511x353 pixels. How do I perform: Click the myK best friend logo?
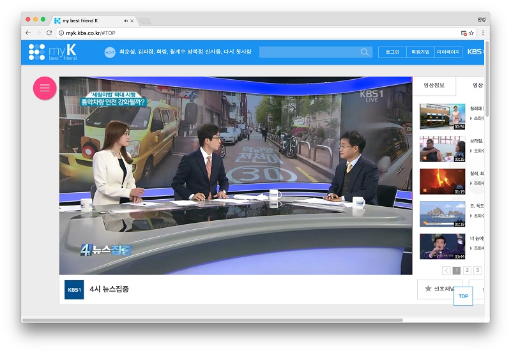click(x=53, y=52)
